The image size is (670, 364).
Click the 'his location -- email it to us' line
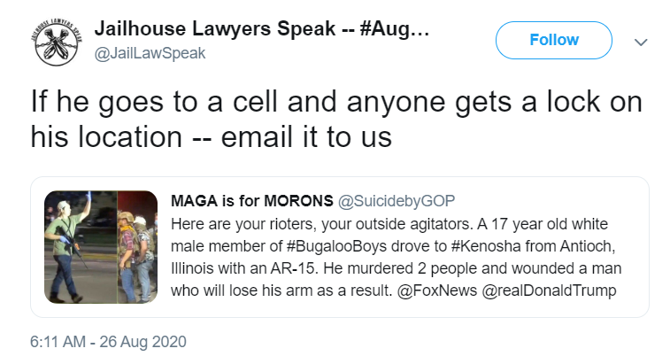[x=211, y=137]
